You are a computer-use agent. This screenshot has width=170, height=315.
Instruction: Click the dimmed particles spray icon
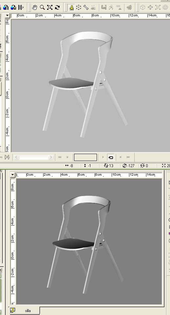pyautogui.click(x=93, y=8)
